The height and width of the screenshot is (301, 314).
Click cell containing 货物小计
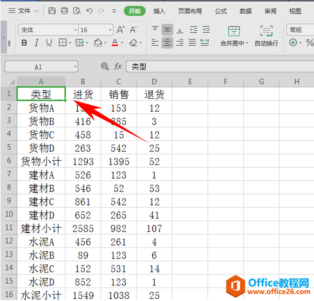41,161
